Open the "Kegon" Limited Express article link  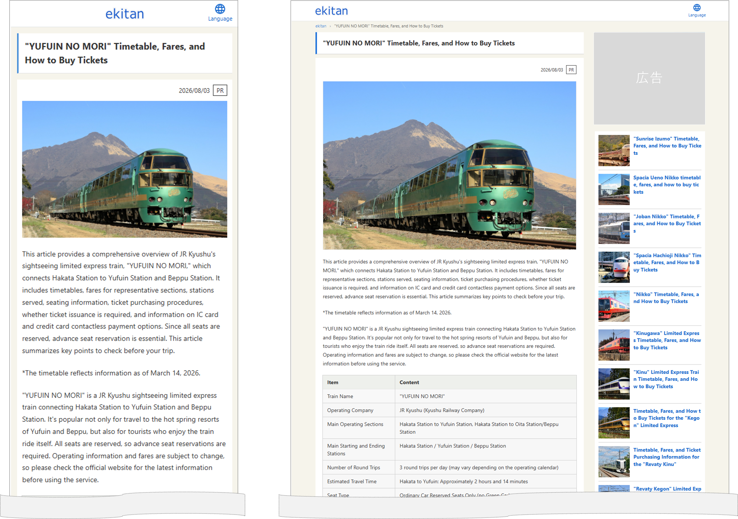click(667, 418)
